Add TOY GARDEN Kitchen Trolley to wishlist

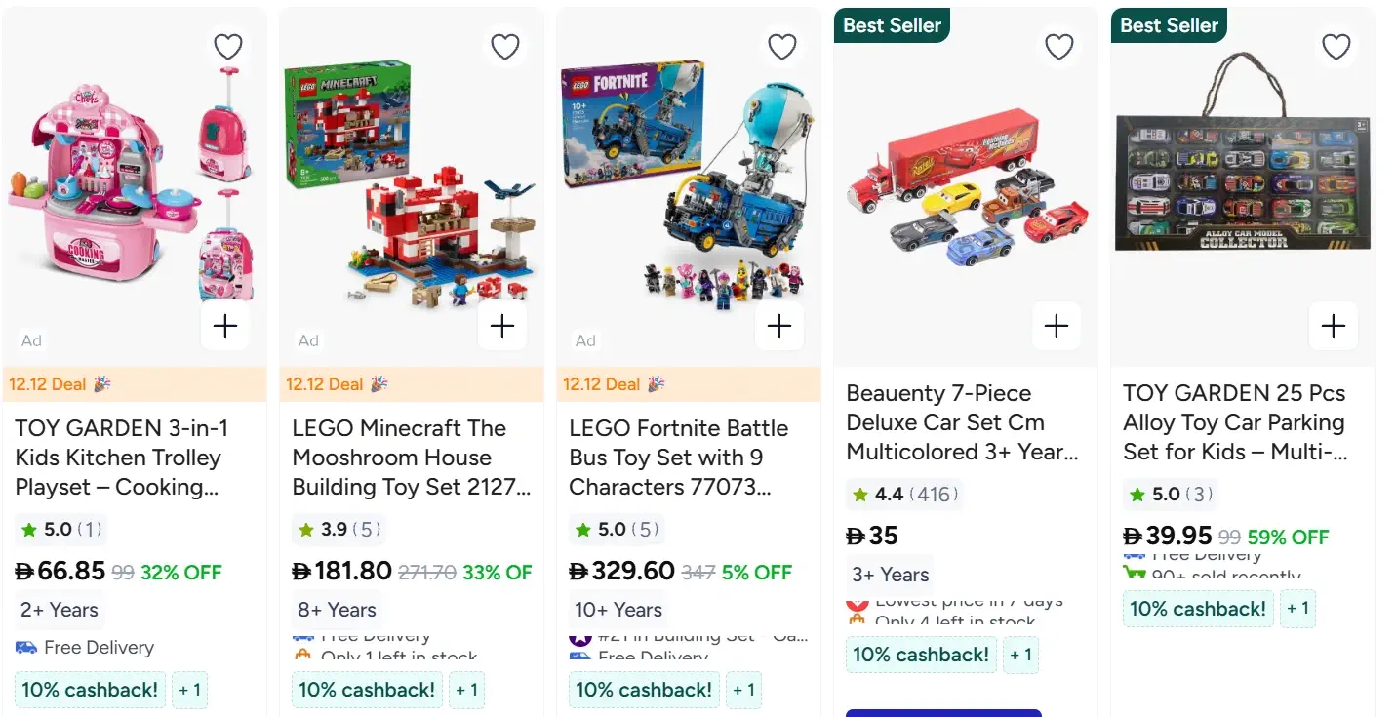(227, 47)
